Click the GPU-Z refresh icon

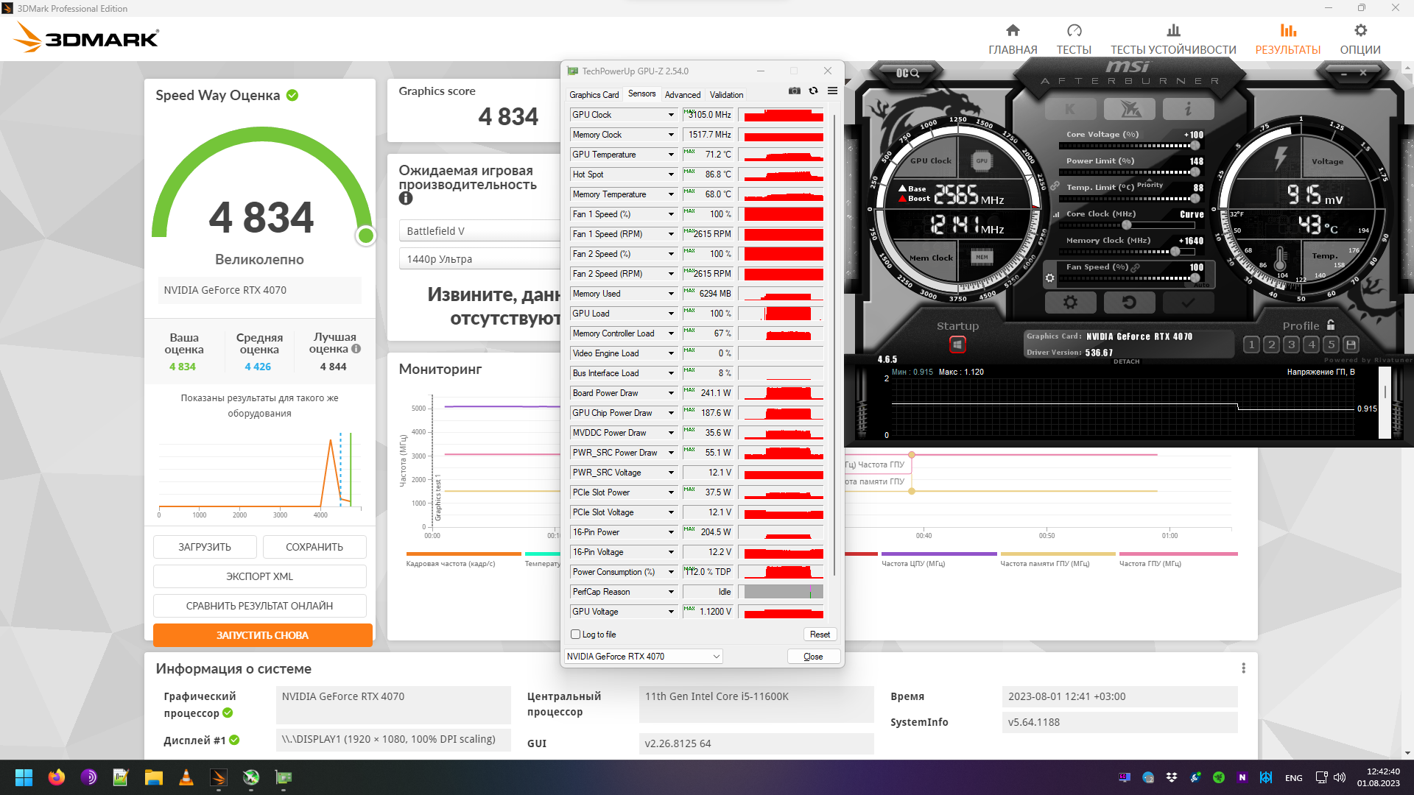coord(813,91)
